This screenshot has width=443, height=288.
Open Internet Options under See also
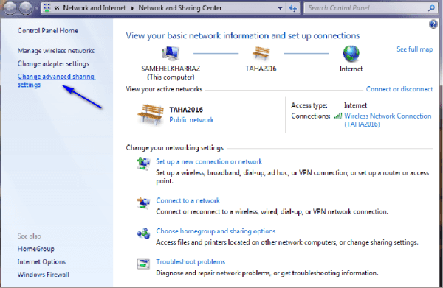[41, 261]
